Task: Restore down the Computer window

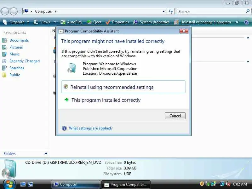Action: click(x=237, y=3)
